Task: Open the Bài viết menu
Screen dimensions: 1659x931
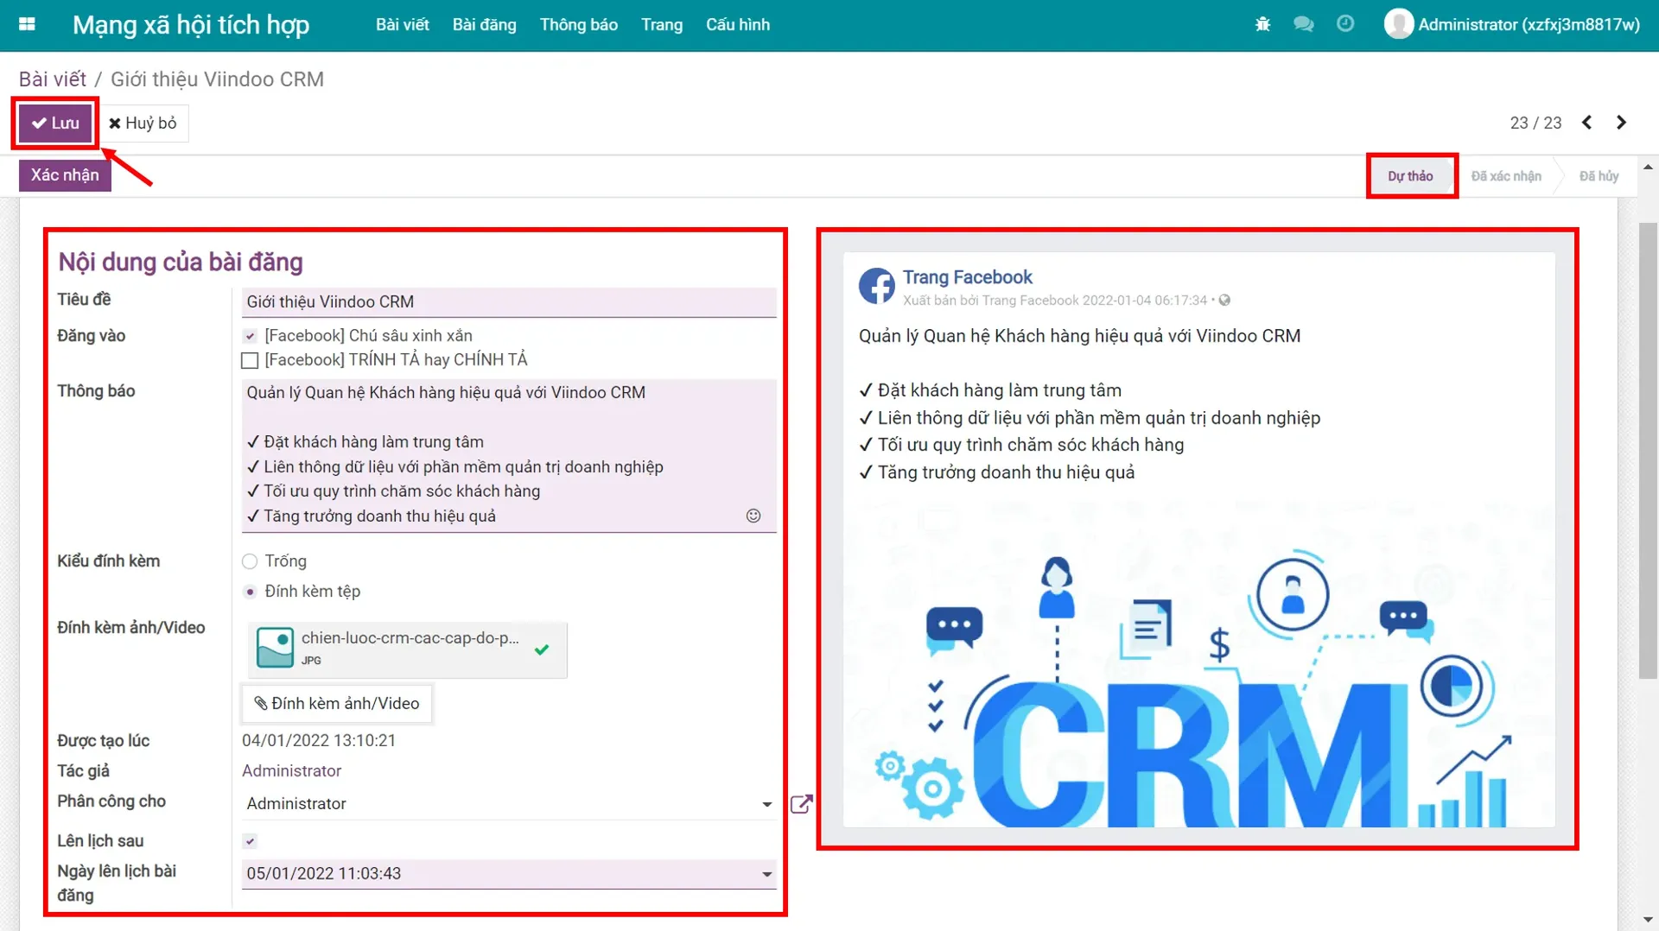Action: point(402,24)
